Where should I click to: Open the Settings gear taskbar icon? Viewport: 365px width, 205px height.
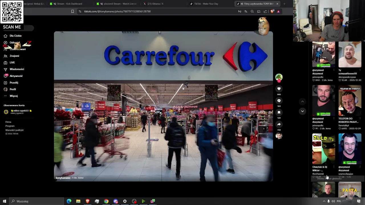[x=125, y=201]
